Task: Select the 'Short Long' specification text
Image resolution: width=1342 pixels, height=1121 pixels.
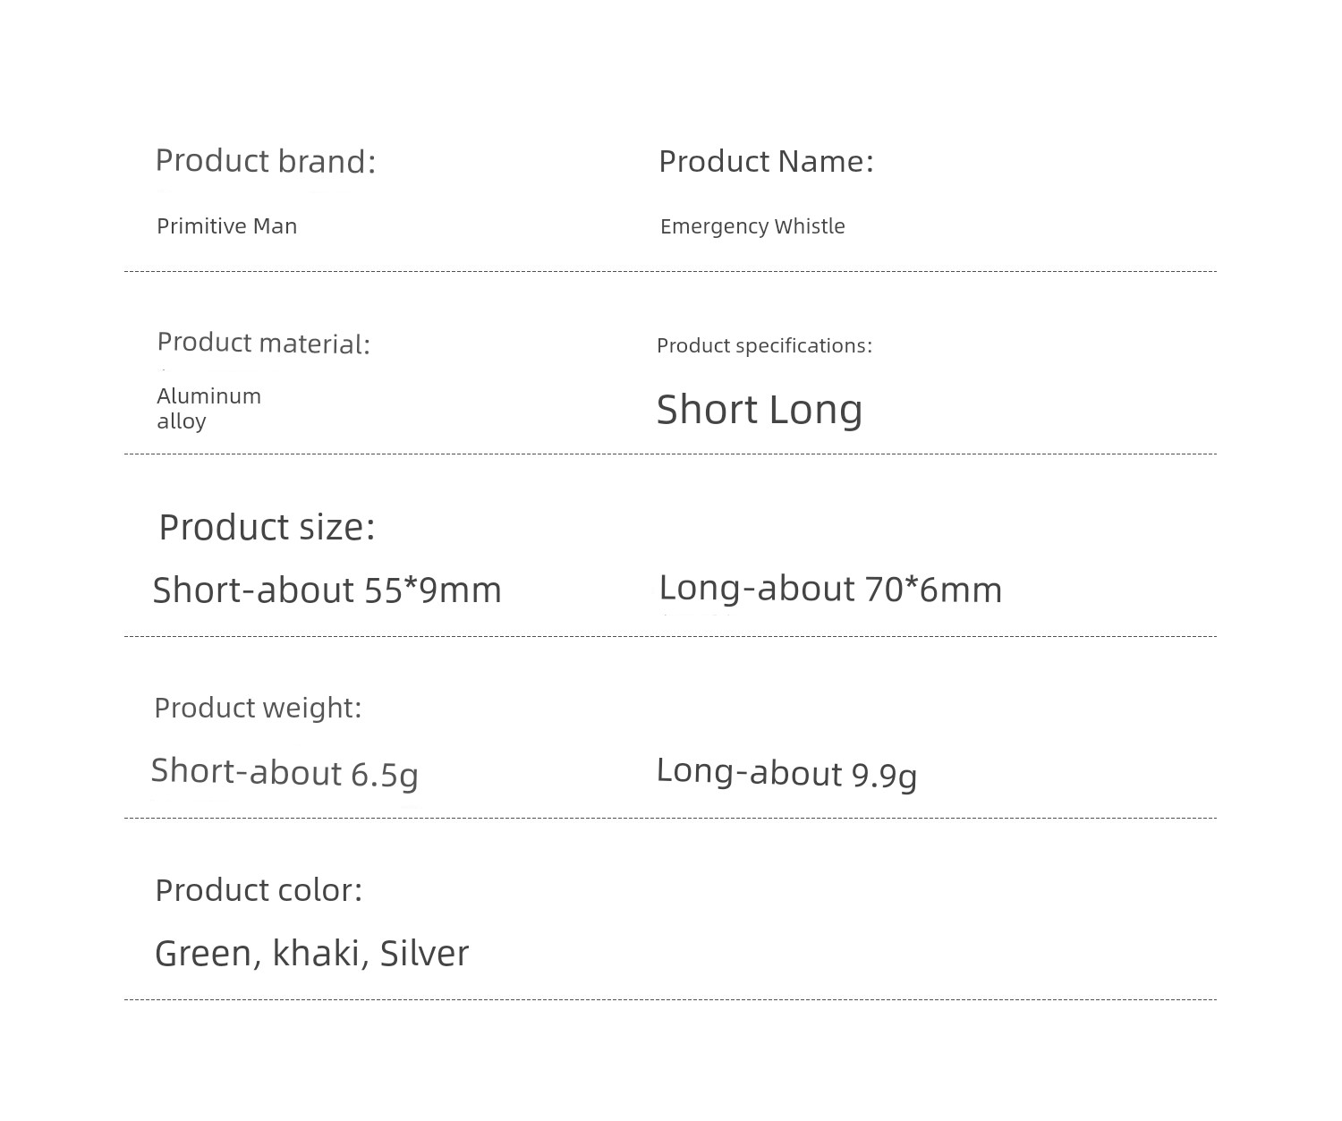Action: click(760, 409)
